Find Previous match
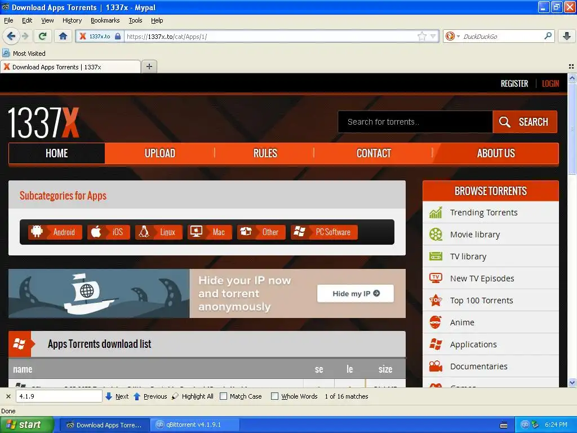 pos(150,396)
